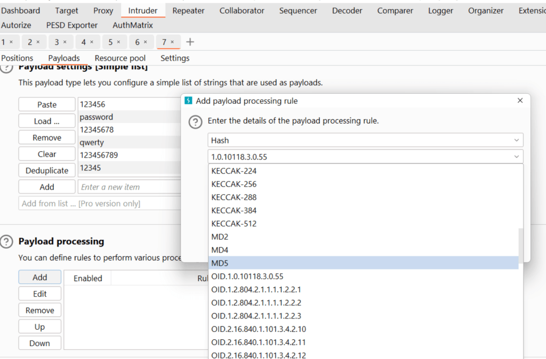Click the Load ... button
Screen dimensions: 546x359
[46, 121]
